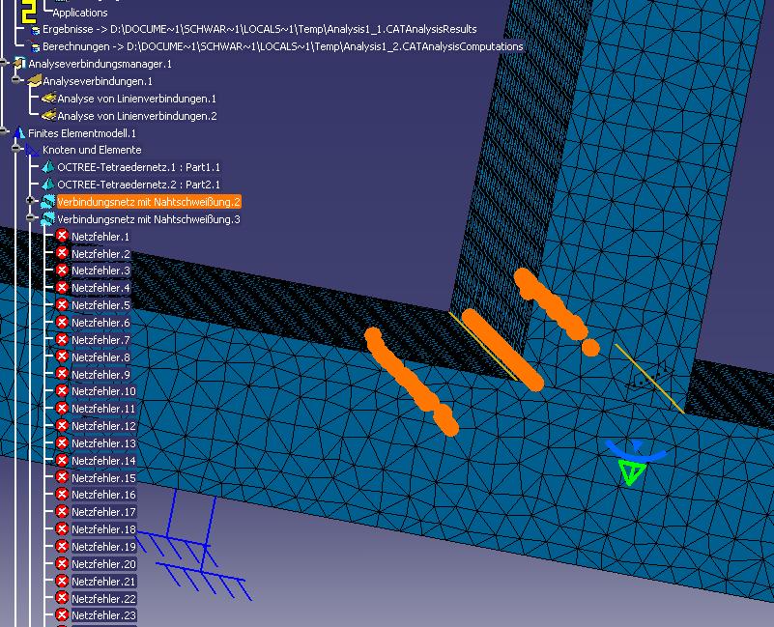The image size is (774, 627).
Task: Click the Finites Elementmodell.1 icon
Action: point(19,132)
